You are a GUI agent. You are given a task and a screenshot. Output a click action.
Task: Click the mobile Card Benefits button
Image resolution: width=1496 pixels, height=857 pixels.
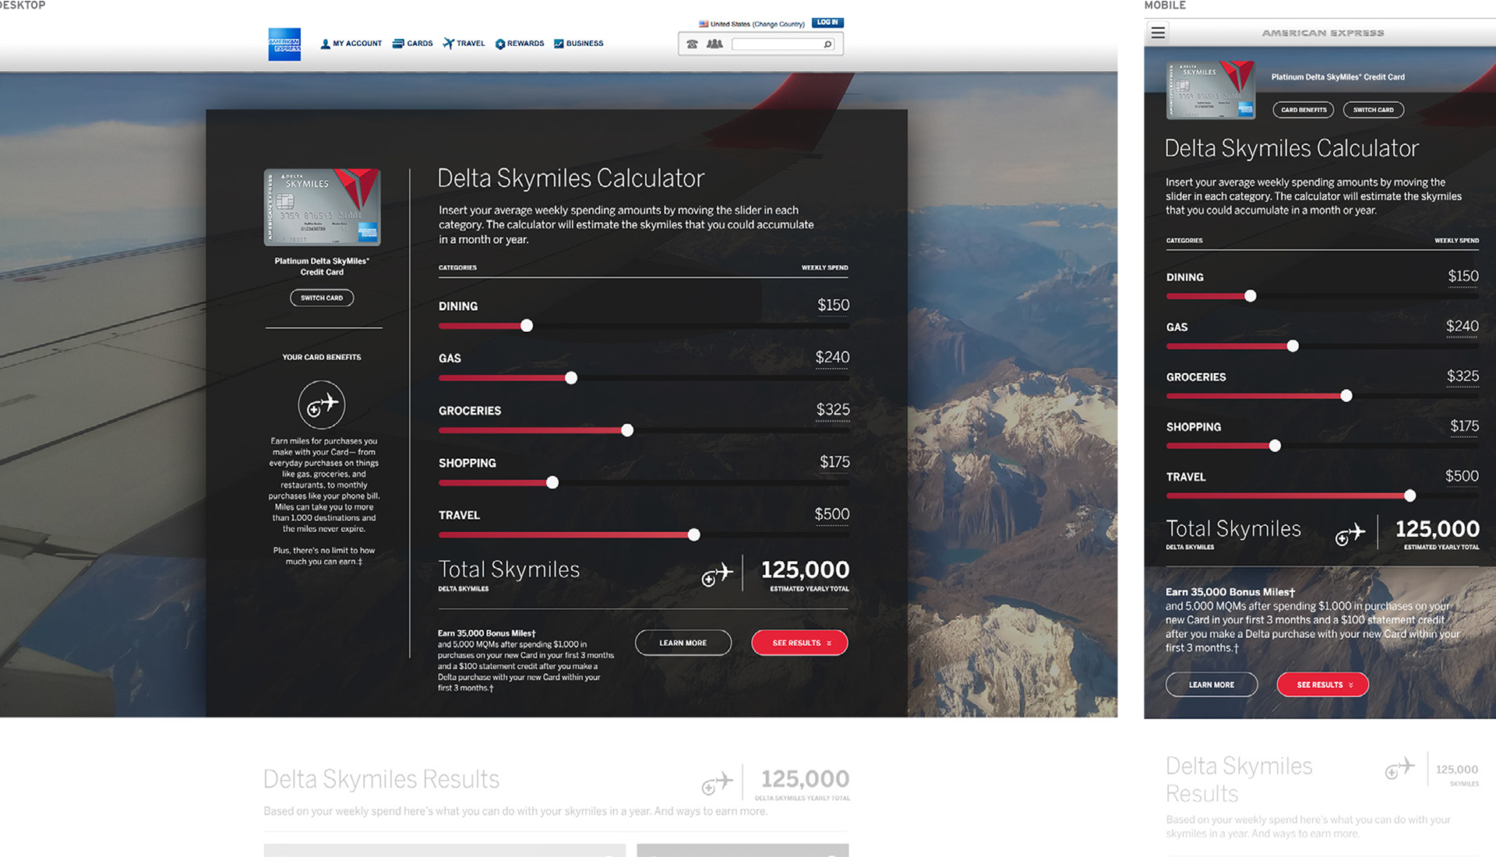tap(1304, 110)
